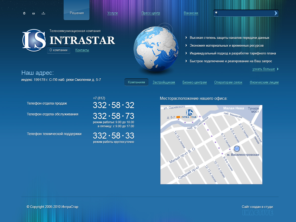
Task: Select the Операторам связи tab
Action: [228, 82]
